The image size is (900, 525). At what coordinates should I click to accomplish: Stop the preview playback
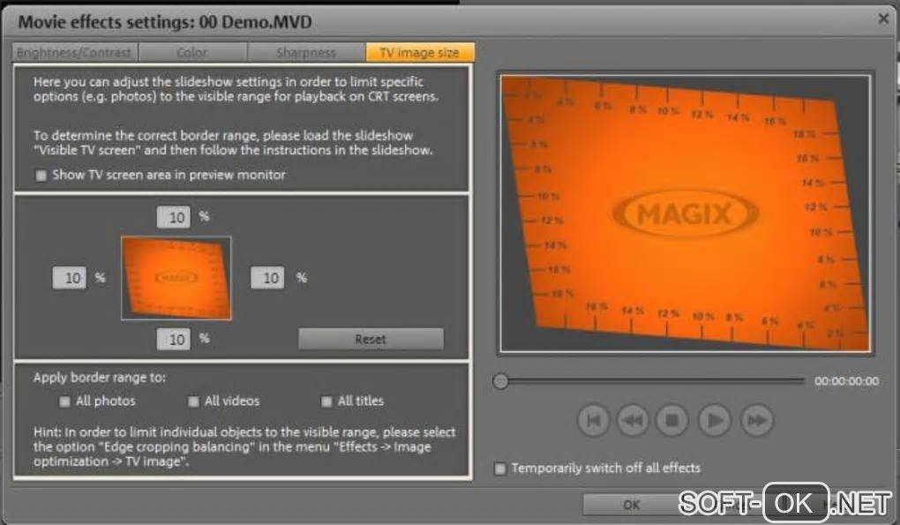click(672, 421)
